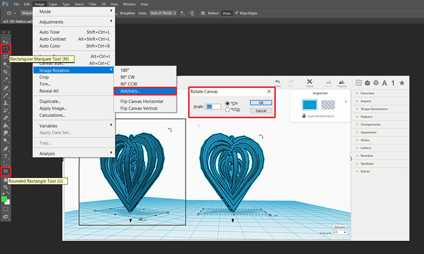Select the Brush tool
Viewport: 424px width, 254px height.
(x=6, y=95)
